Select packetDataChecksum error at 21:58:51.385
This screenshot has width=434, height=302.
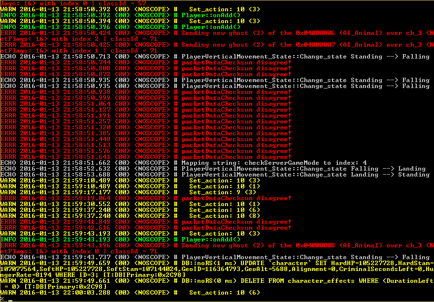coord(146,133)
